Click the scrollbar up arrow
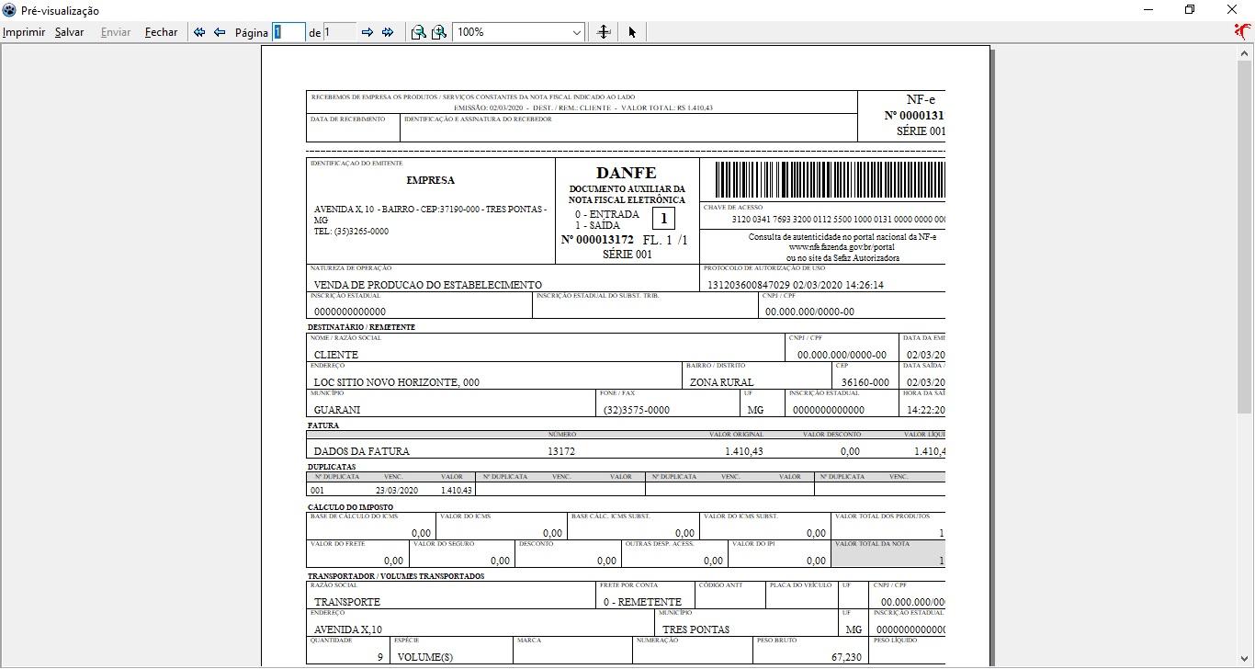This screenshot has height=669, width=1255. pyautogui.click(x=1245, y=53)
